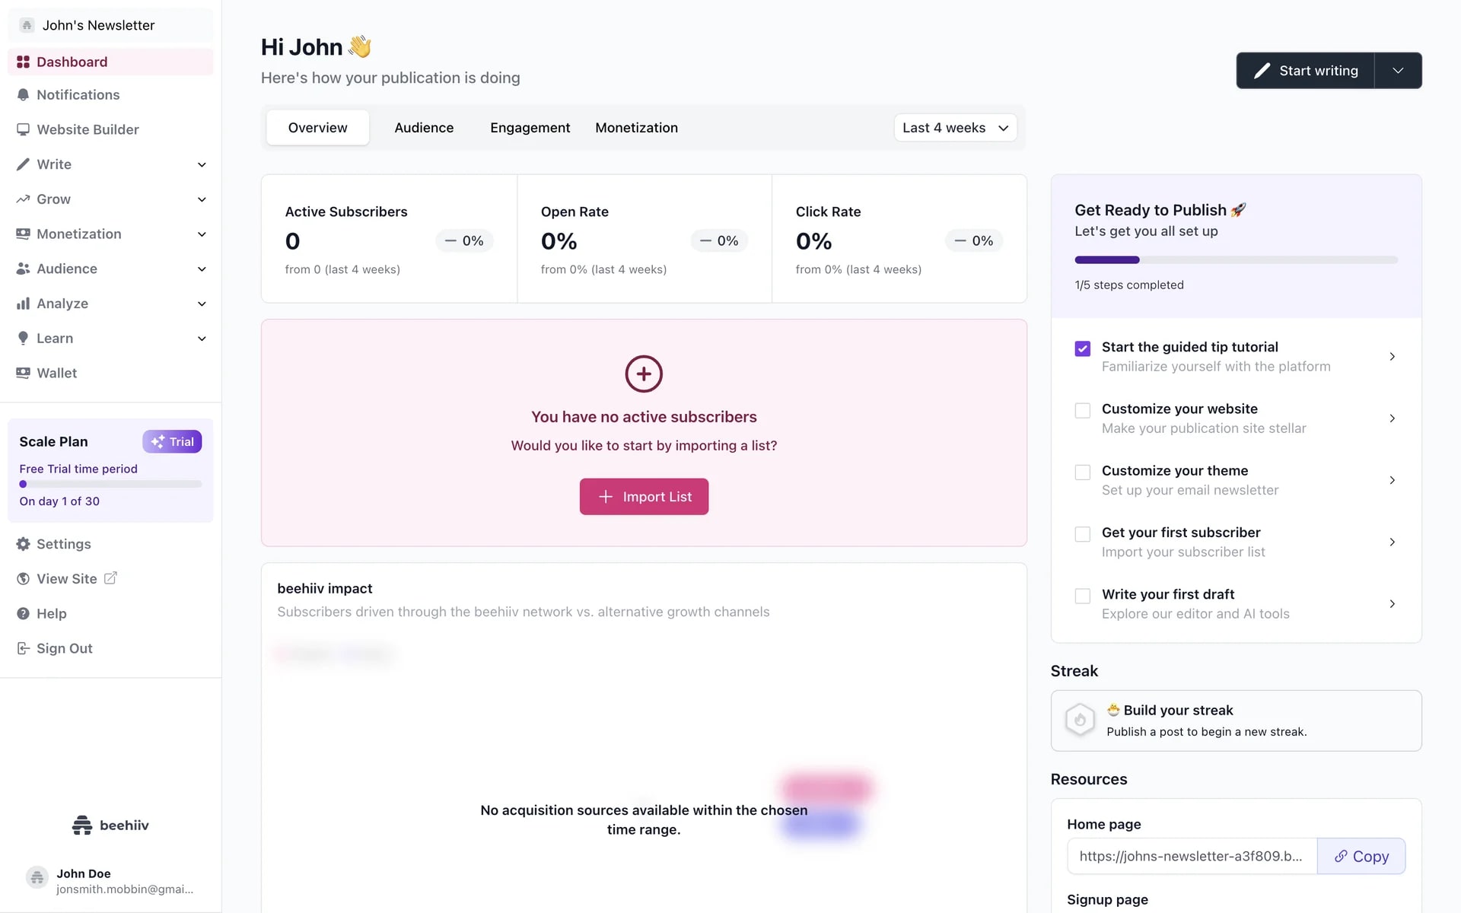
Task: Open the arrow beside Start writing
Action: tap(1398, 71)
